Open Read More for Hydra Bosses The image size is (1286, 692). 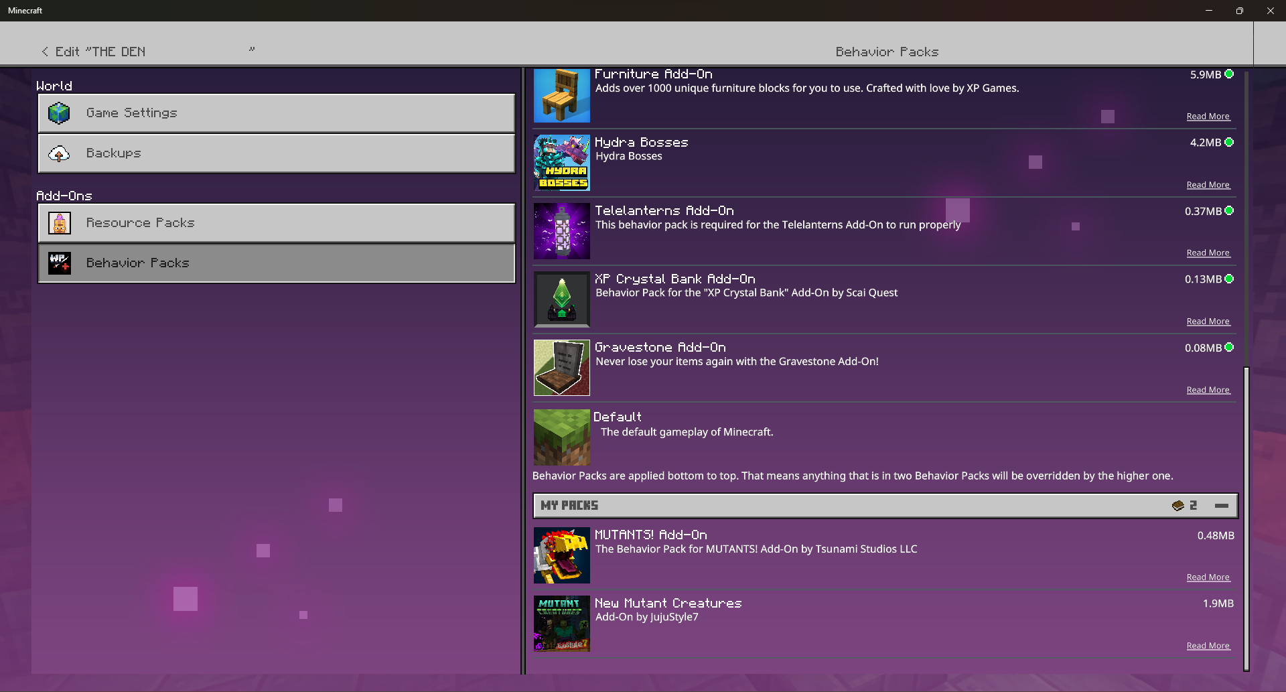(x=1208, y=185)
